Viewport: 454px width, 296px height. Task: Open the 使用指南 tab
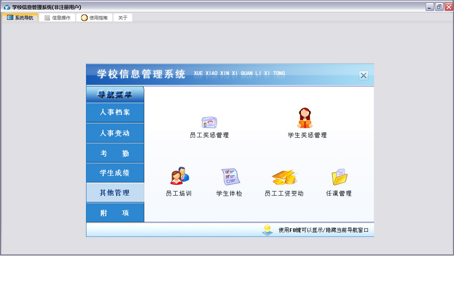pyautogui.click(x=94, y=18)
